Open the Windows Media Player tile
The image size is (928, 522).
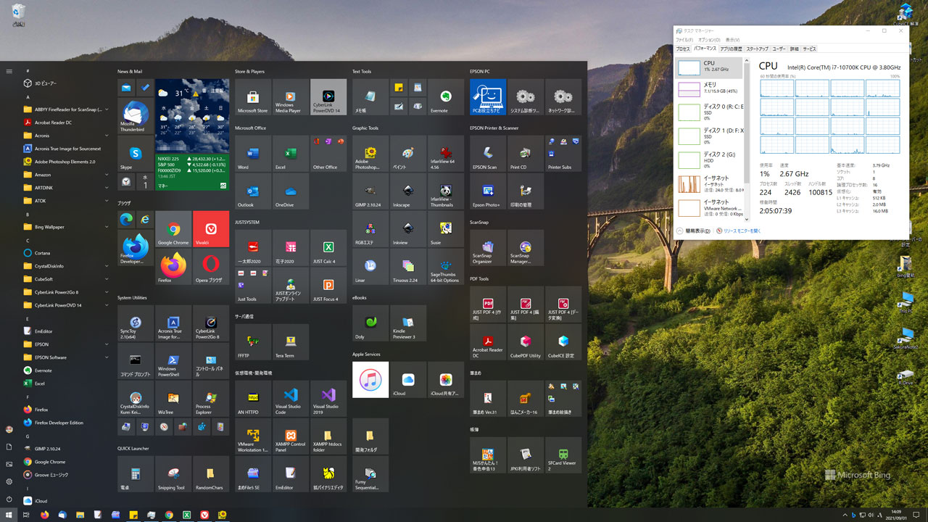point(291,97)
